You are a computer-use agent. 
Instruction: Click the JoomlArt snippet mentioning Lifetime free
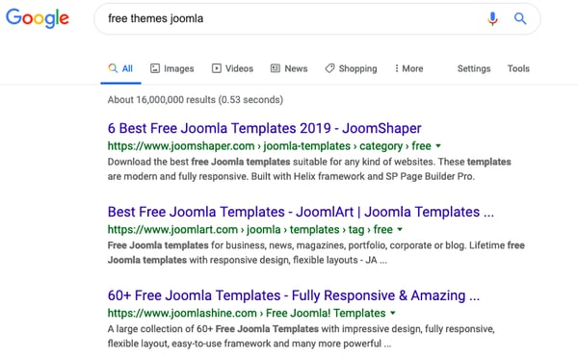point(316,253)
